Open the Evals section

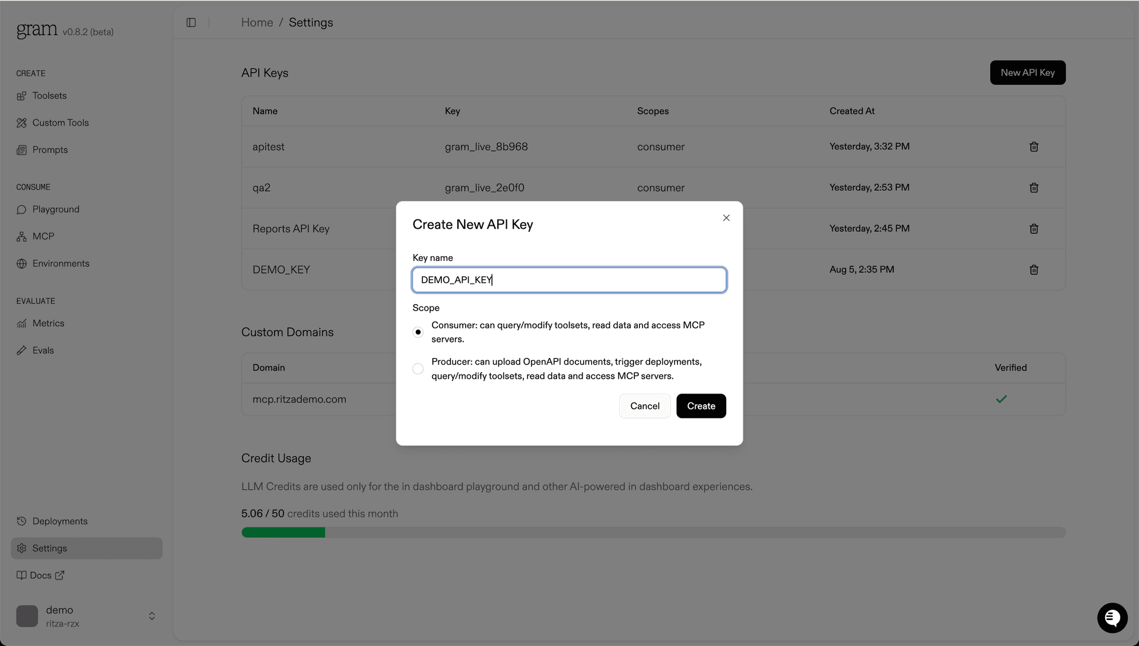[43, 350]
